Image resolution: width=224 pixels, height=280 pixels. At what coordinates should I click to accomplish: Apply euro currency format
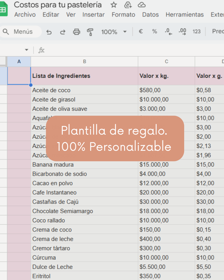pos(141,31)
